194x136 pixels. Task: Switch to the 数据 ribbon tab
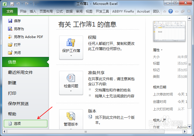click(69, 11)
